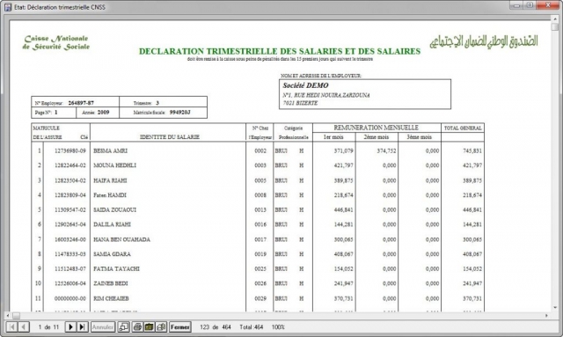Click matricule 12736980-09

click(x=70, y=150)
